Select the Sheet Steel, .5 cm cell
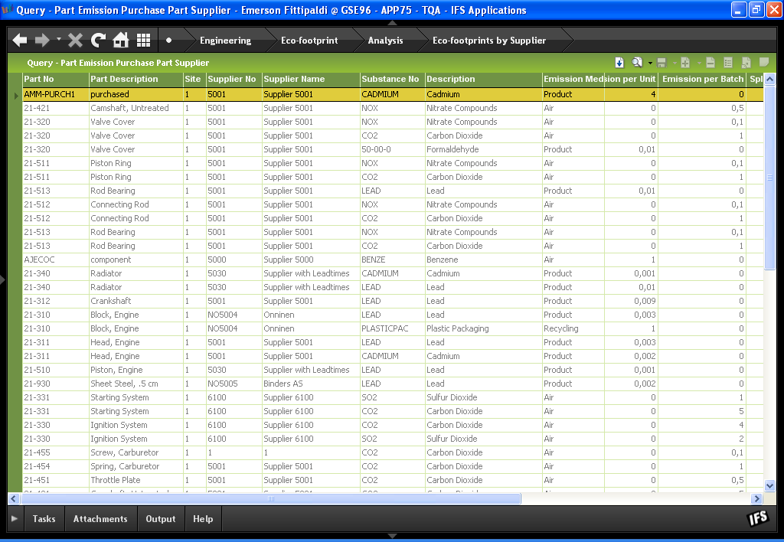Viewport: 784px width, 542px height. pyautogui.click(x=136, y=384)
